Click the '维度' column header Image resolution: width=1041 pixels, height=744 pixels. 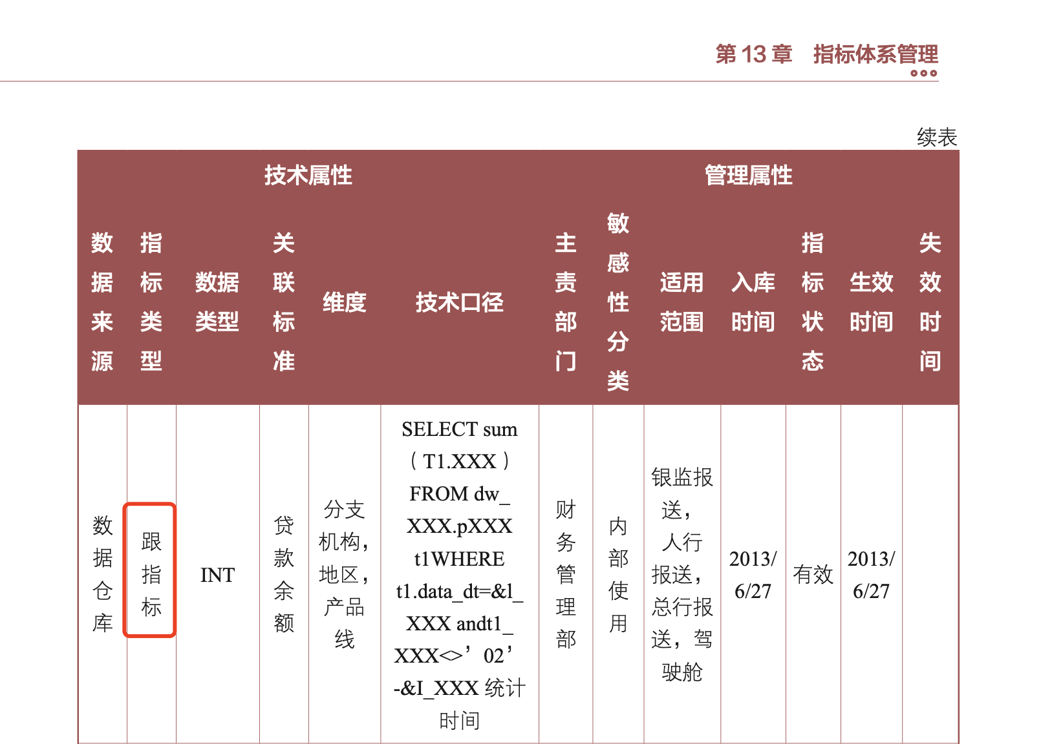point(344,302)
